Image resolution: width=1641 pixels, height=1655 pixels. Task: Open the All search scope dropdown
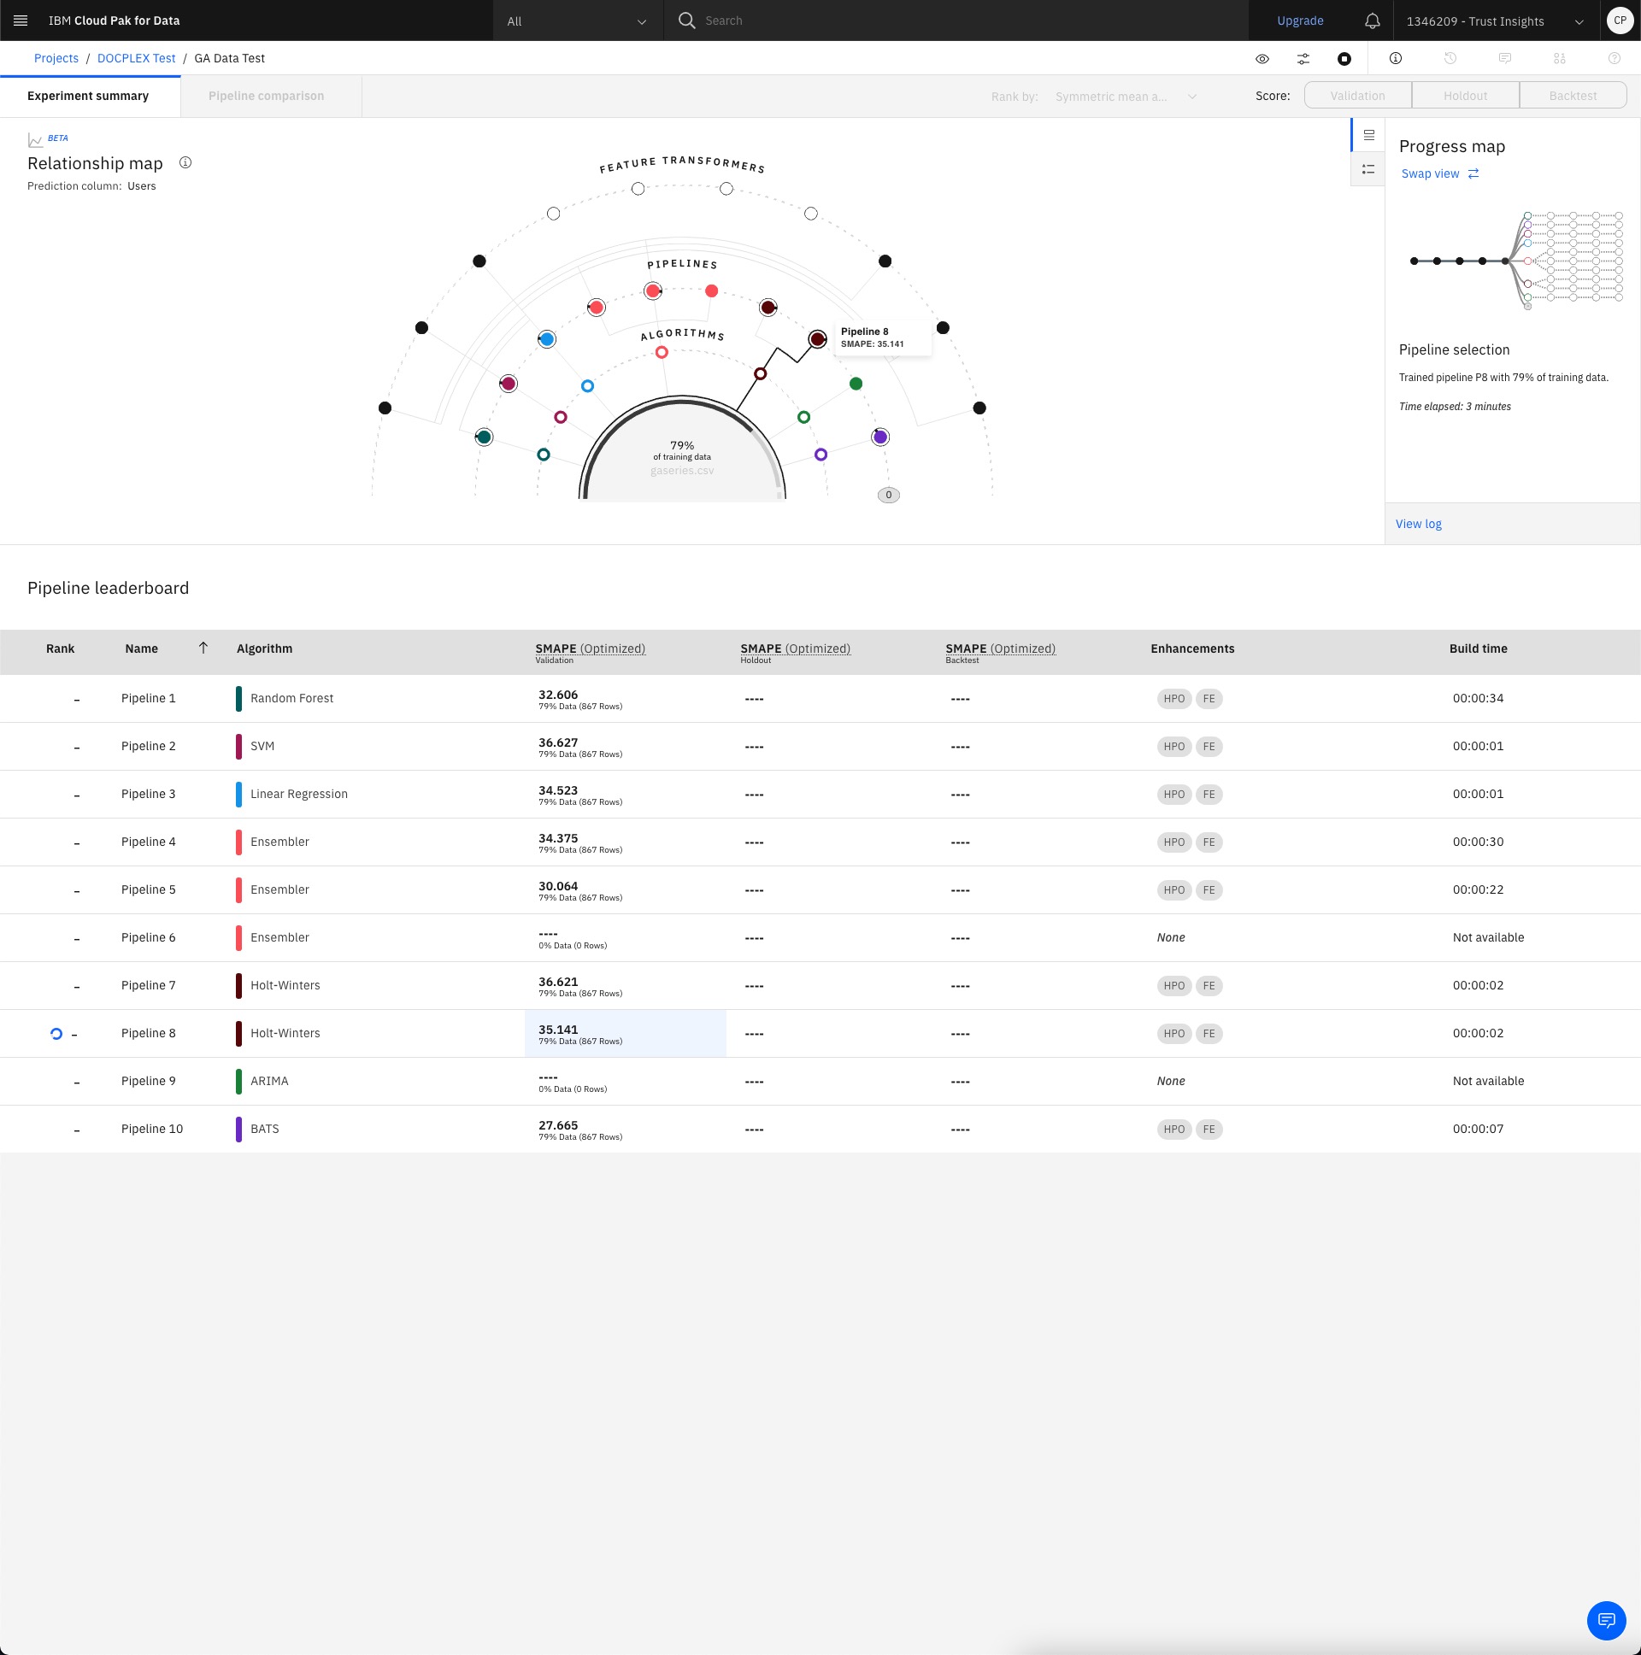tap(578, 21)
